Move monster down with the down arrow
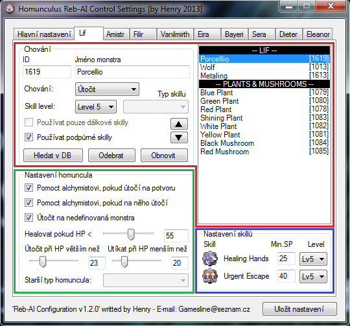This screenshot has height=326, width=350. pos(179,137)
